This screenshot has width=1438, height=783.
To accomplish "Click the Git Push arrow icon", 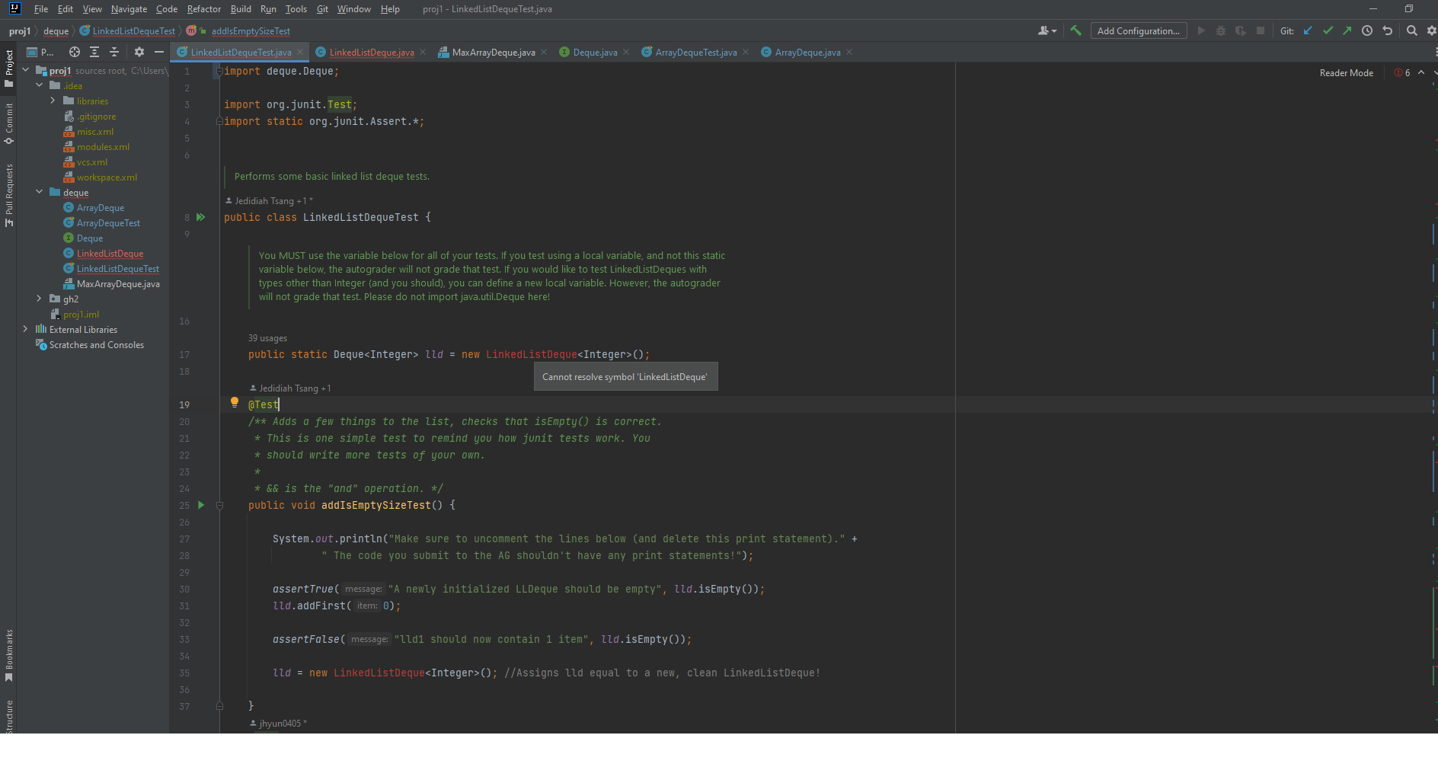I will 1347,31.
